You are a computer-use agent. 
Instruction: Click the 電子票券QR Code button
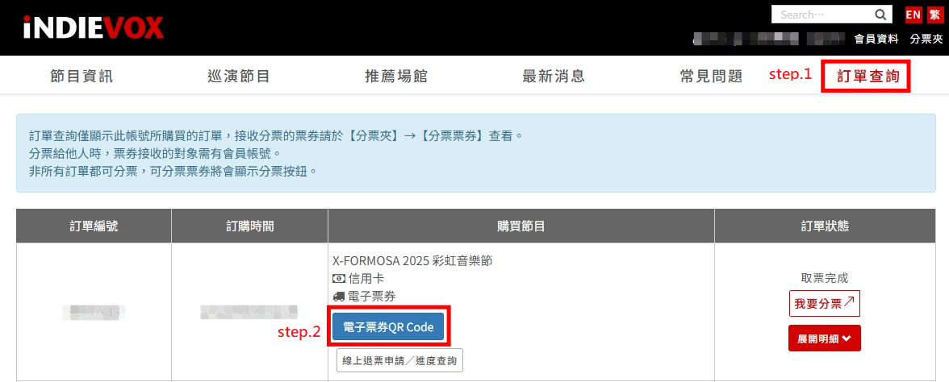(x=389, y=327)
